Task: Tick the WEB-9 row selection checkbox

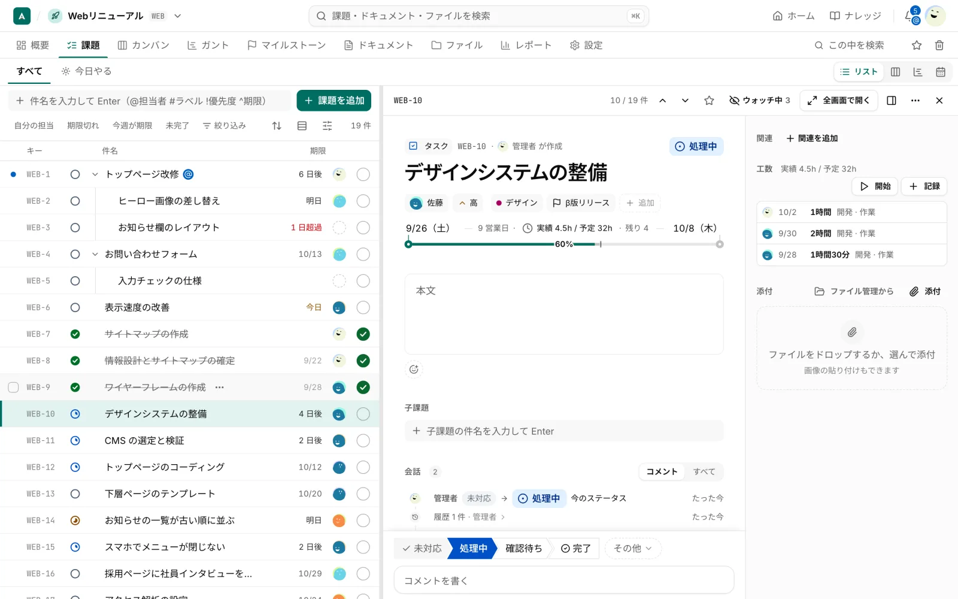Action: tap(13, 388)
